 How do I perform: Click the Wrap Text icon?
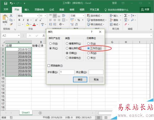[64, 16]
